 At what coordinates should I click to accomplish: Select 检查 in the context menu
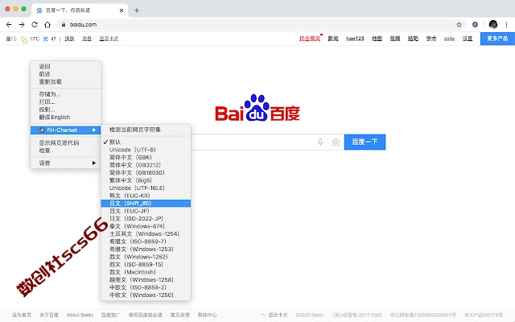[65, 151]
